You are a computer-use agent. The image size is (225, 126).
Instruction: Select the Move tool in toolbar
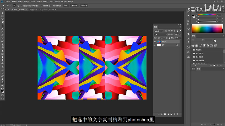point(3,13)
